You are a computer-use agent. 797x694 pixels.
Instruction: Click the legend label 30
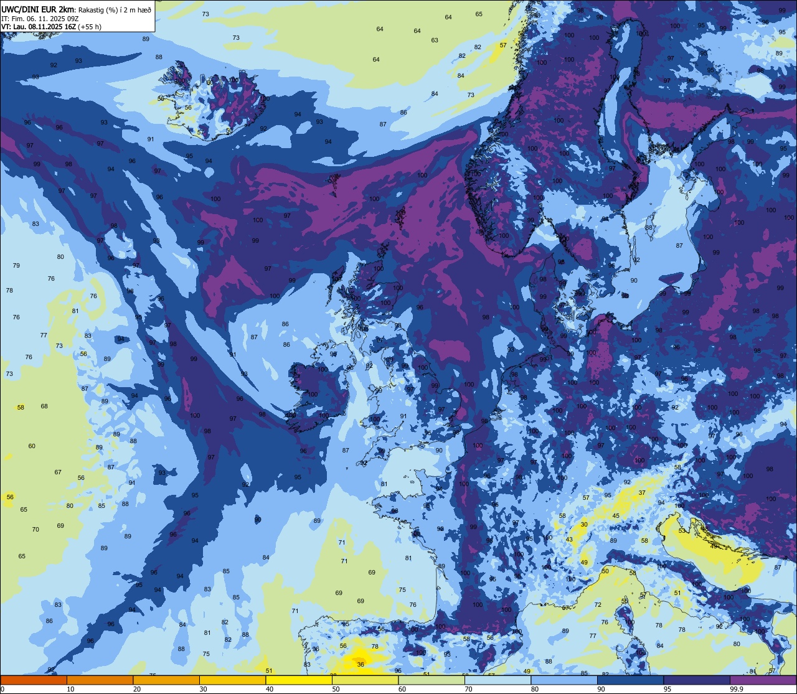tap(203, 689)
